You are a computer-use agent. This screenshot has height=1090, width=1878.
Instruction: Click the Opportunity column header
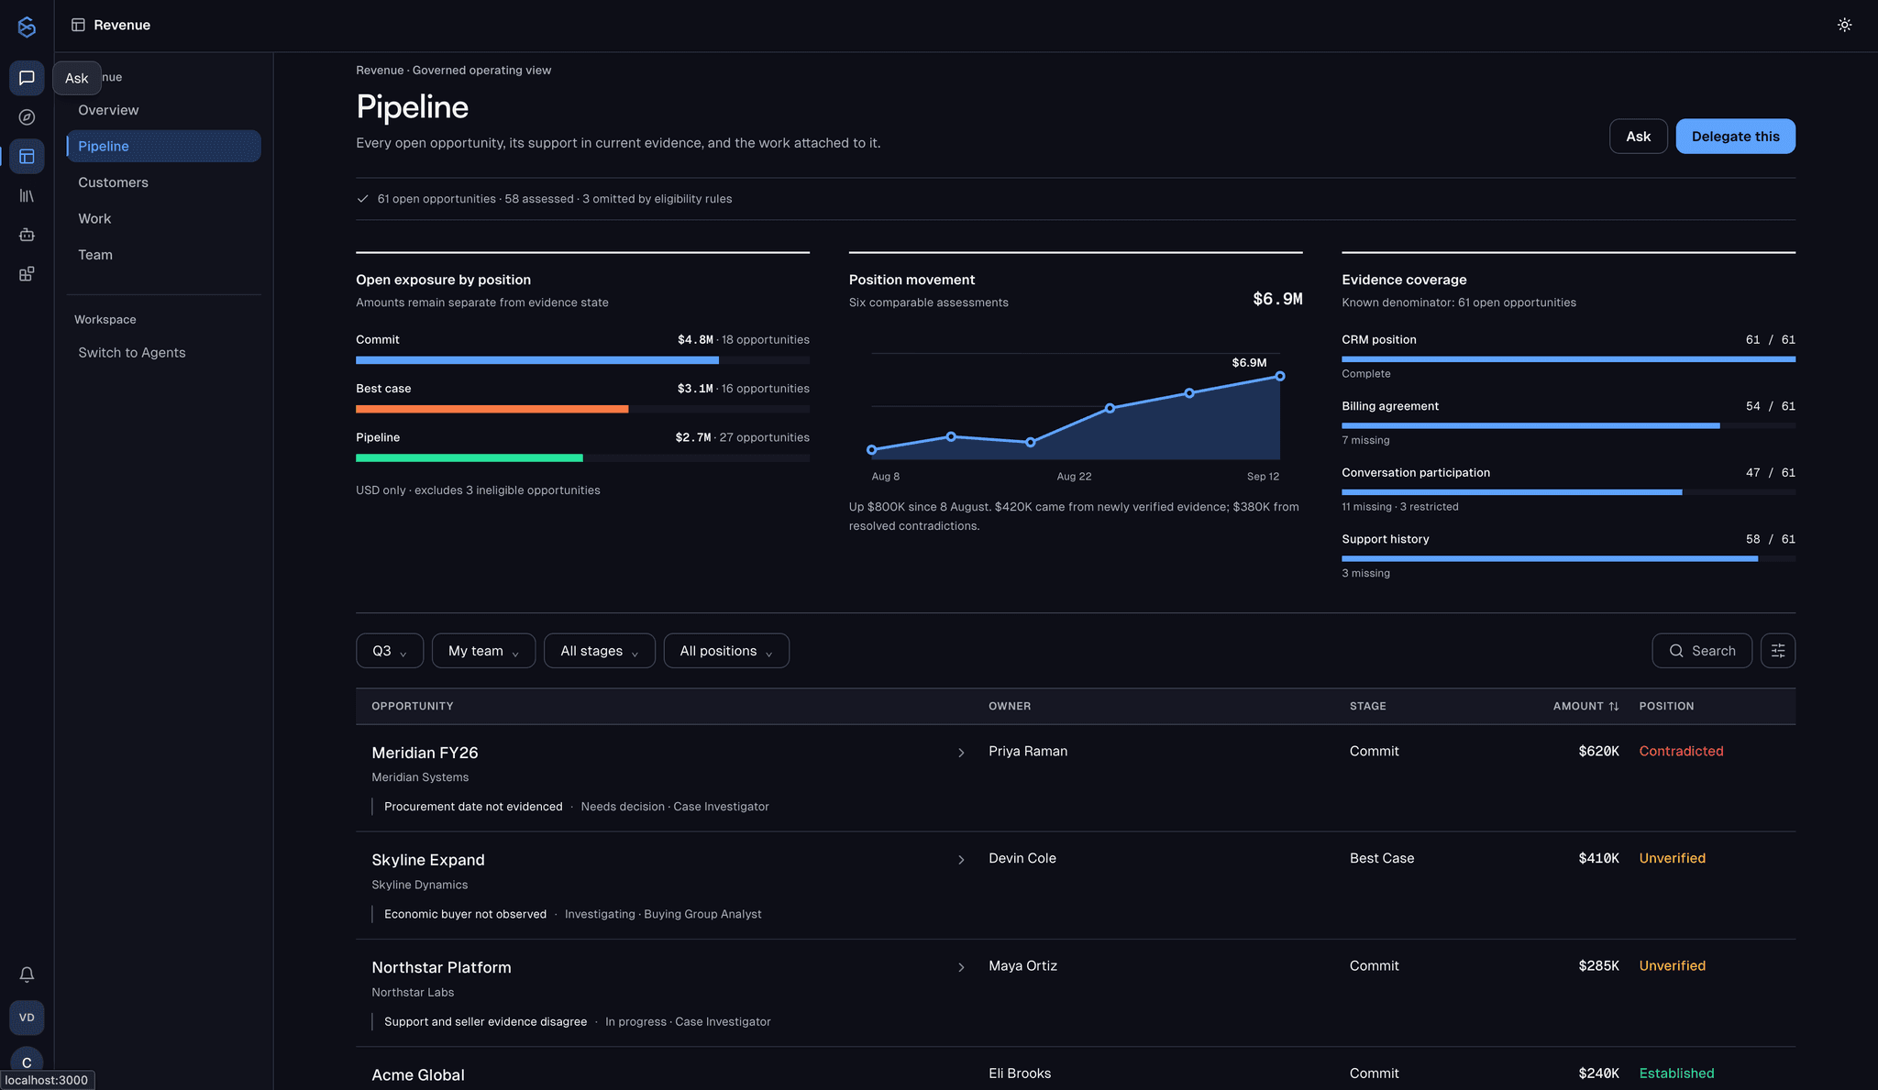pos(413,706)
